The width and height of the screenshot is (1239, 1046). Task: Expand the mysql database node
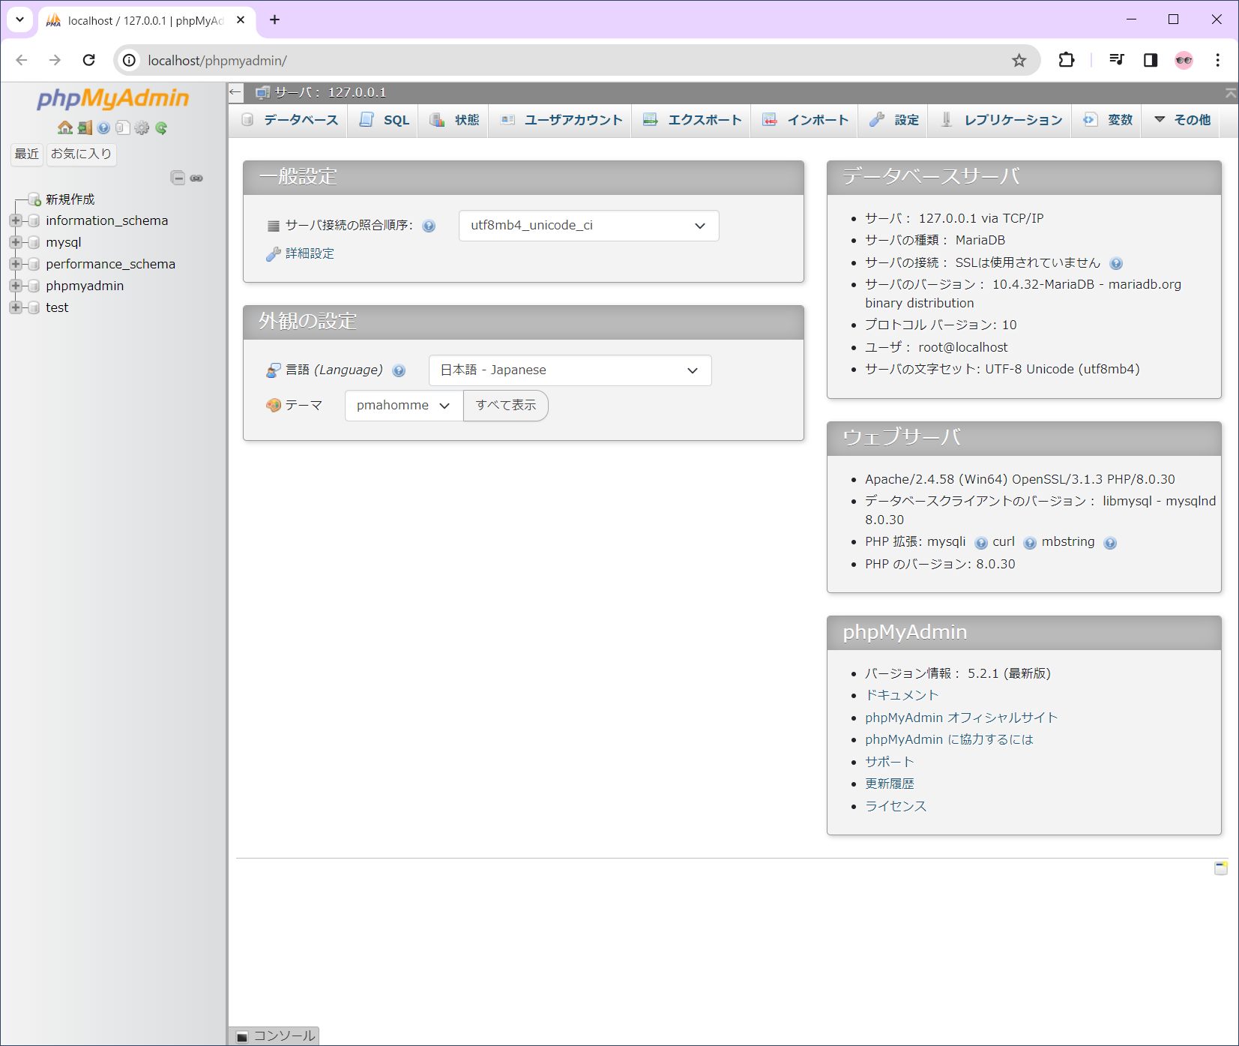point(15,242)
